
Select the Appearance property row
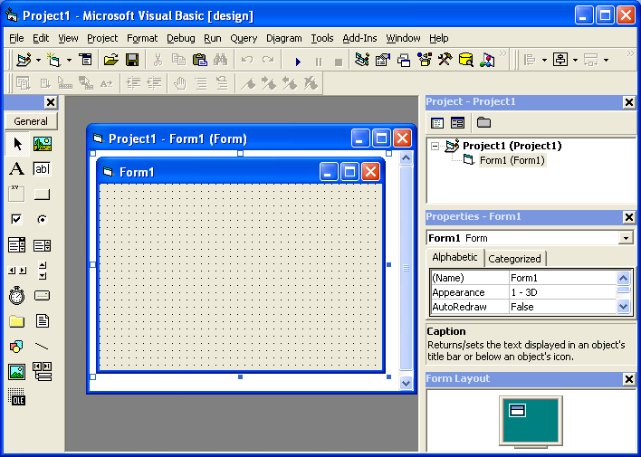[523, 292]
